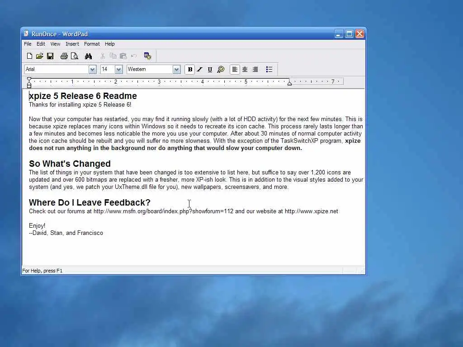Screen dimensions: 463x347
Task: Open a file using the Open folder icon
Action: [40, 56]
